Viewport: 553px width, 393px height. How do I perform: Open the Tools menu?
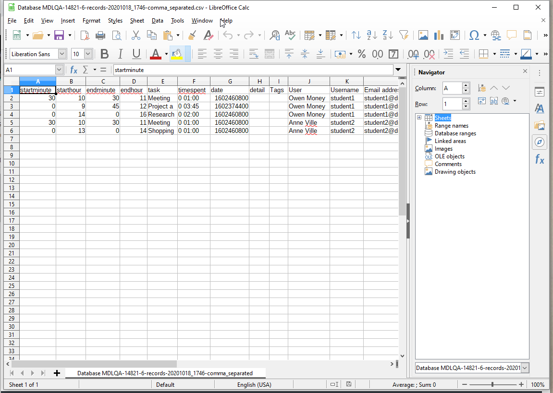click(x=177, y=21)
